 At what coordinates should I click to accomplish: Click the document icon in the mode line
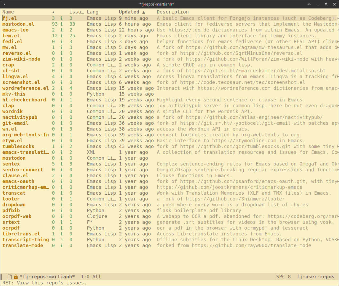[10, 276]
